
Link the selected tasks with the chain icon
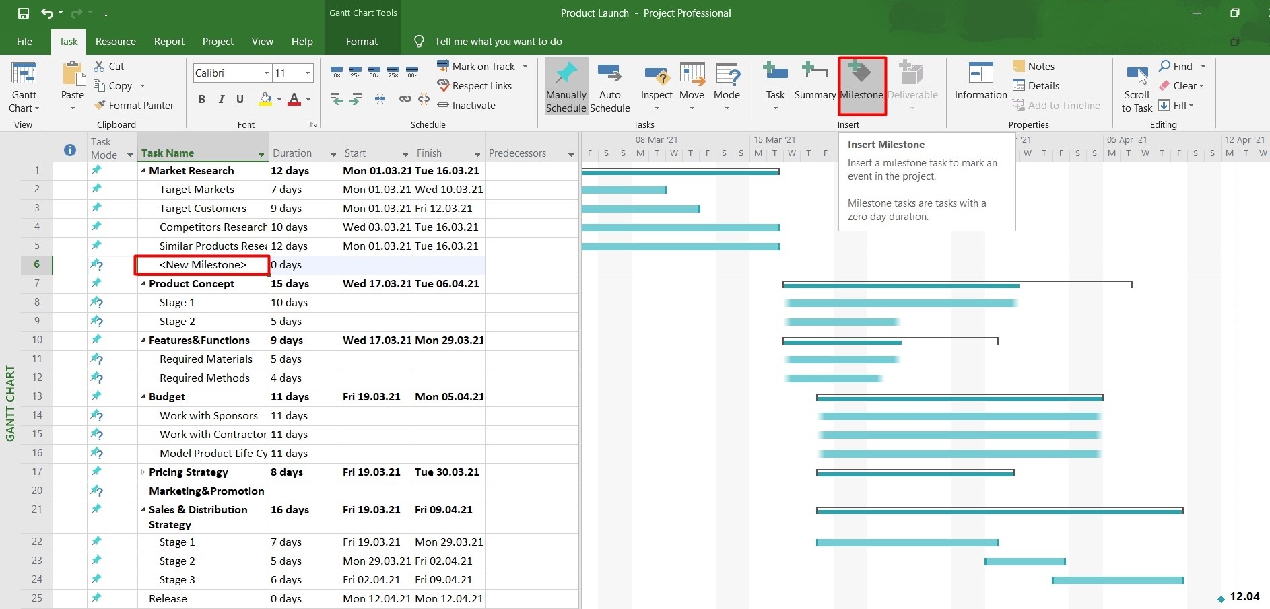(405, 99)
